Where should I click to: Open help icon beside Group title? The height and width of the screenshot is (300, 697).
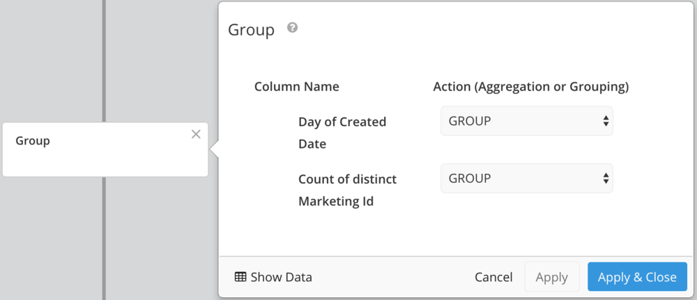click(292, 28)
